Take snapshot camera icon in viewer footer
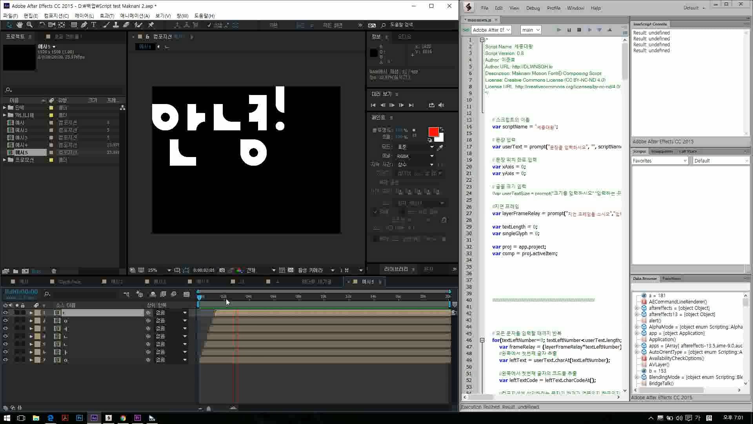 (222, 270)
